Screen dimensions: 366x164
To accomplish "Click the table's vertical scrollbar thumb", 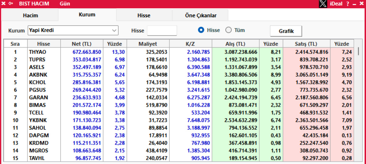I will (358, 51).
